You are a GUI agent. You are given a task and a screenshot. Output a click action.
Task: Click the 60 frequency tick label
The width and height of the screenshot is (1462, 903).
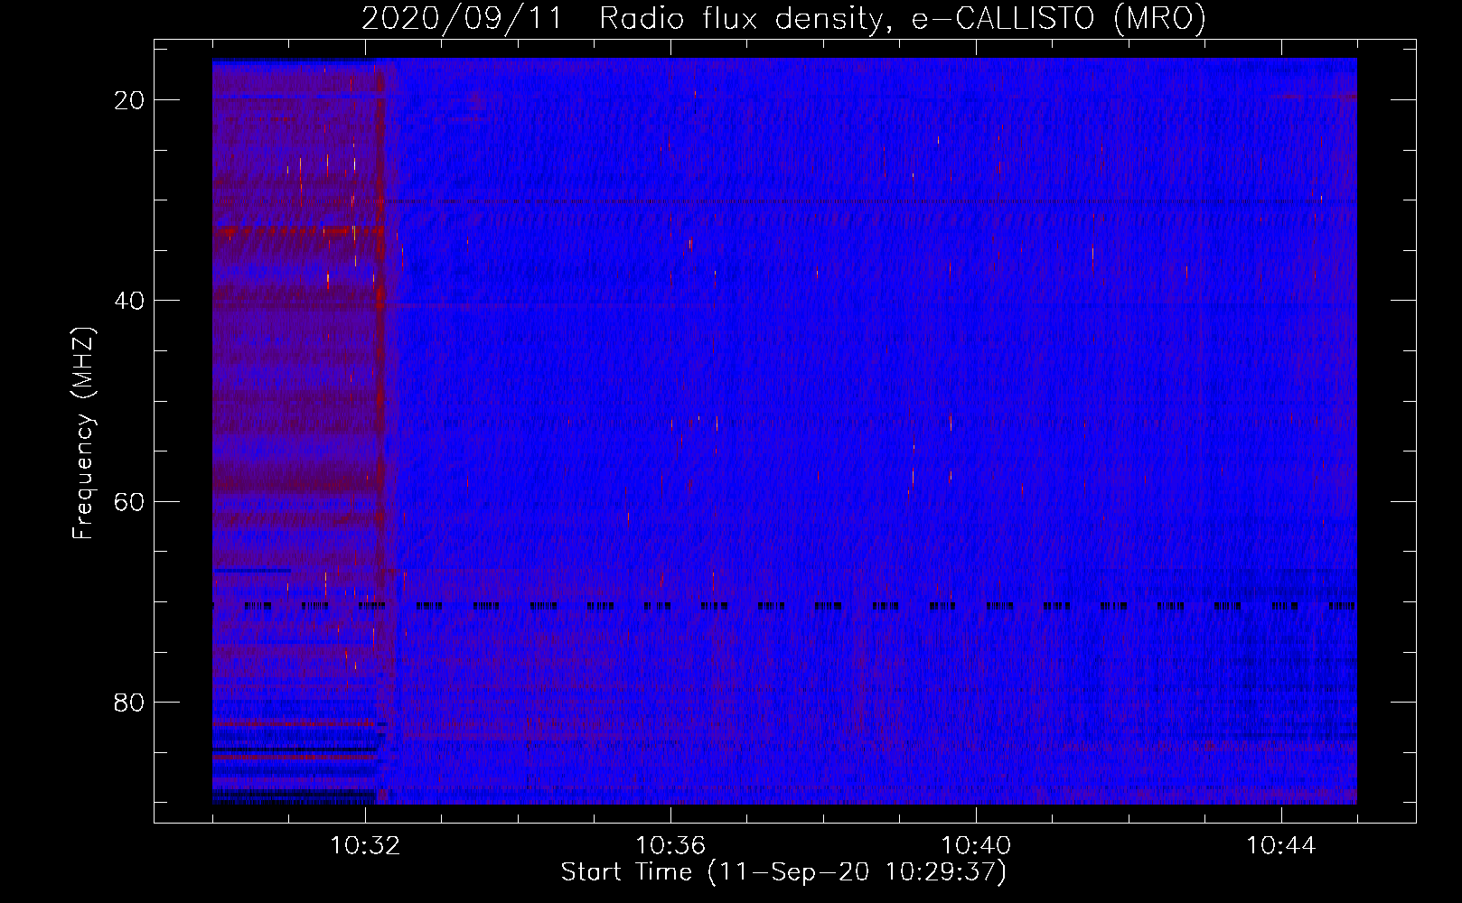130,501
